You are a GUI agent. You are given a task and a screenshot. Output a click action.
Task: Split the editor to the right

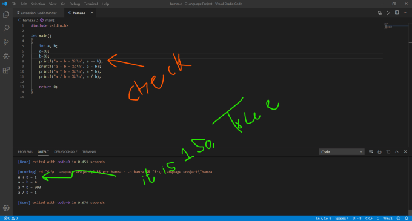397,13
